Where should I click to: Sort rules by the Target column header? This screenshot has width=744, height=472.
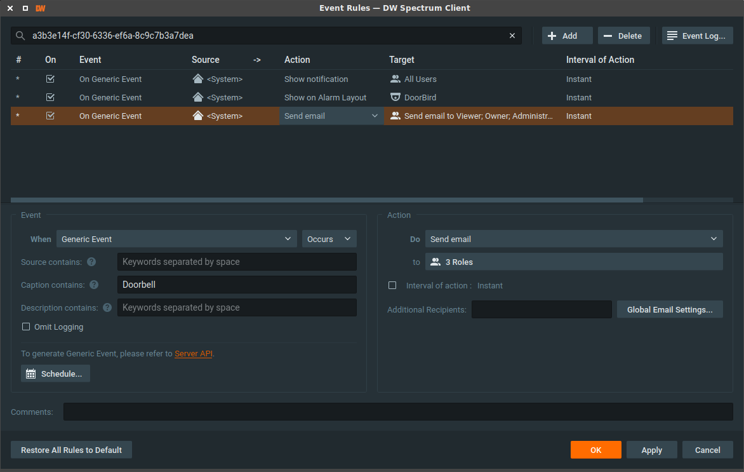pos(402,60)
